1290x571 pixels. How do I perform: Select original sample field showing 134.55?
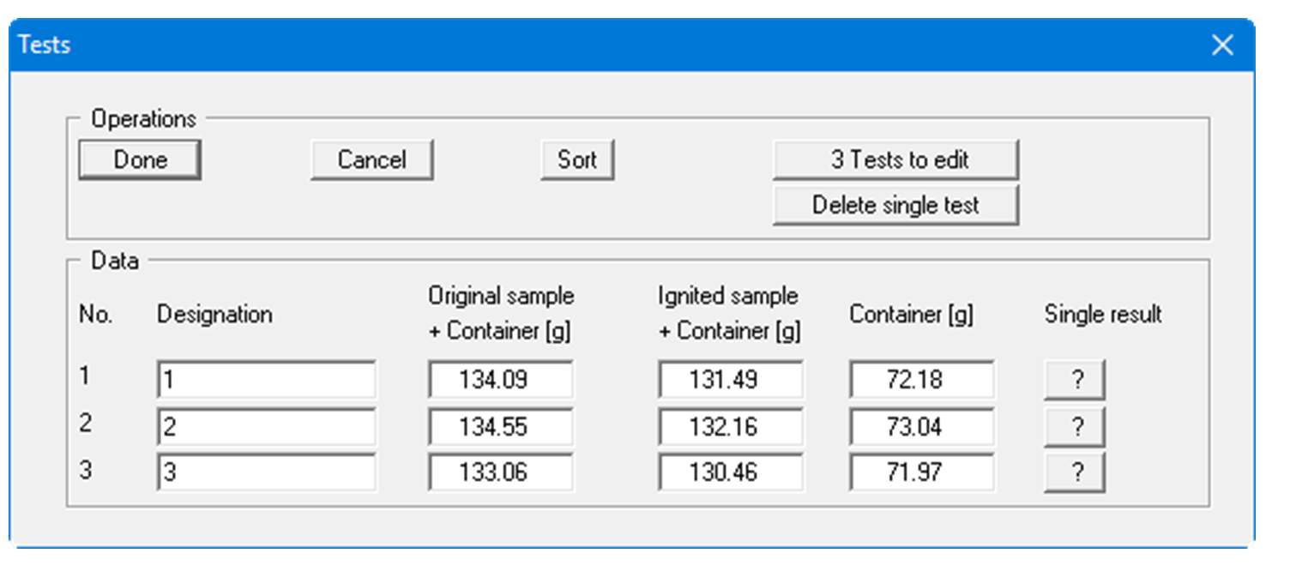coord(501,427)
